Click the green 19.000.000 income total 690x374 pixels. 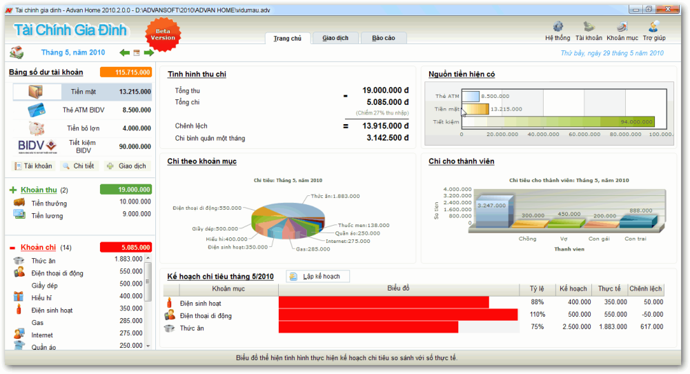click(126, 190)
